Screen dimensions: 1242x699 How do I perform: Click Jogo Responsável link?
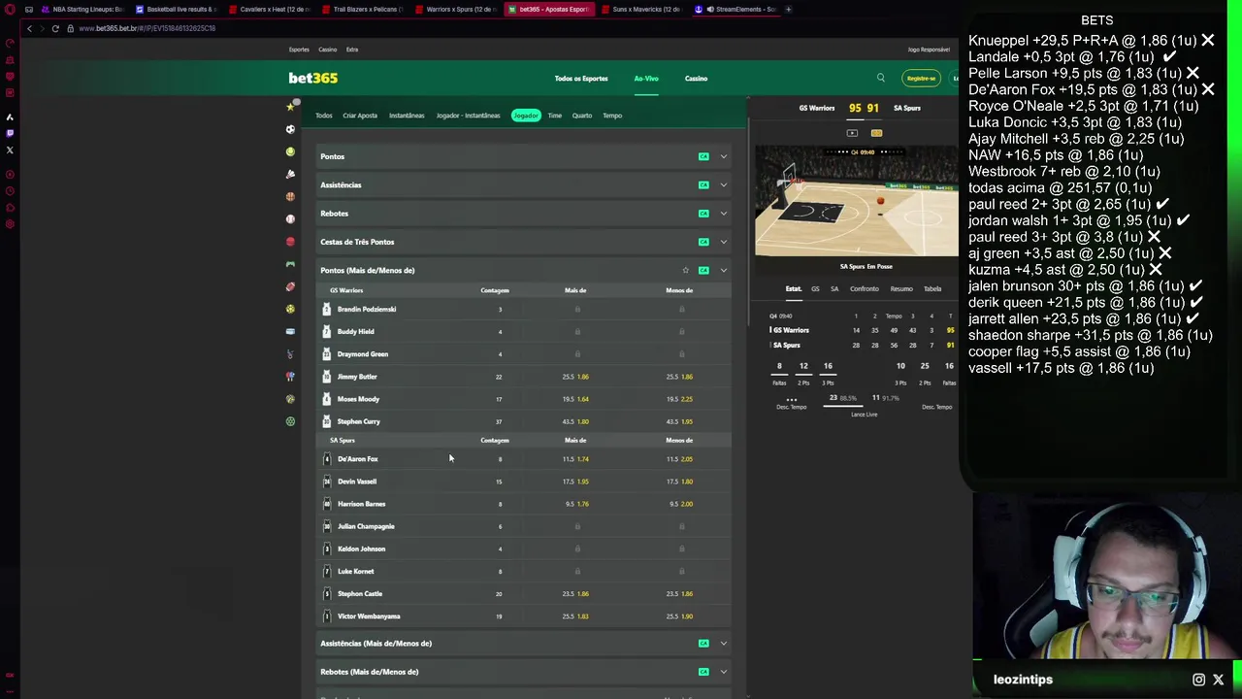point(929,50)
